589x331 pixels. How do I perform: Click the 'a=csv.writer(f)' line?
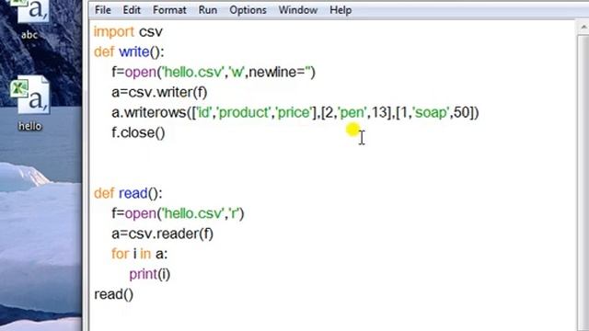coord(159,92)
